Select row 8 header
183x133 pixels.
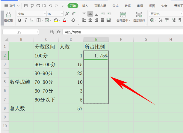pyautogui.click(x=5, y=108)
